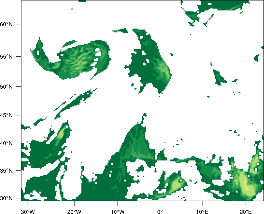Click the 35°N latitude label
This screenshot has width=264, height=214.
coord(6,171)
